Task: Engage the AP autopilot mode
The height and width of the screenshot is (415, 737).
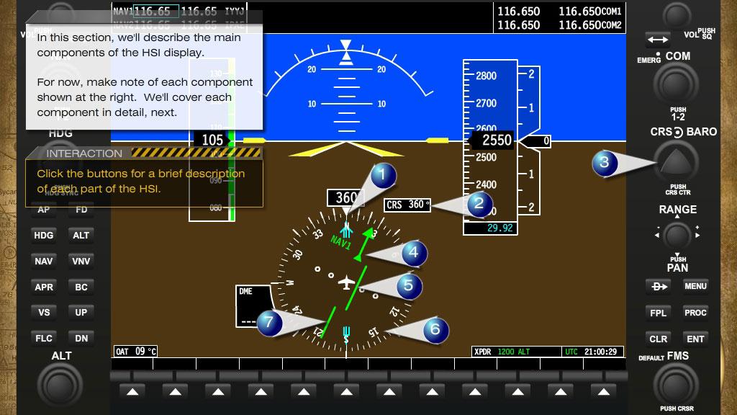Action: [43, 209]
